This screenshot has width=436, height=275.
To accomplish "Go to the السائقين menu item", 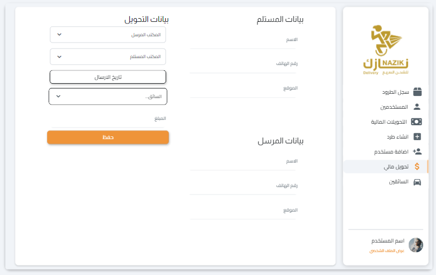I will [399, 181].
